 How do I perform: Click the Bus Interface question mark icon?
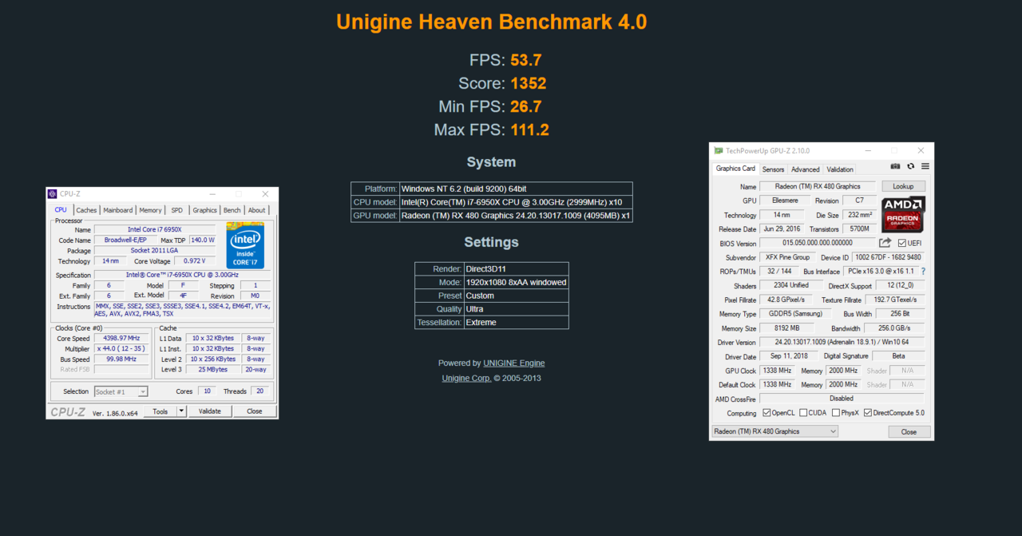923,272
